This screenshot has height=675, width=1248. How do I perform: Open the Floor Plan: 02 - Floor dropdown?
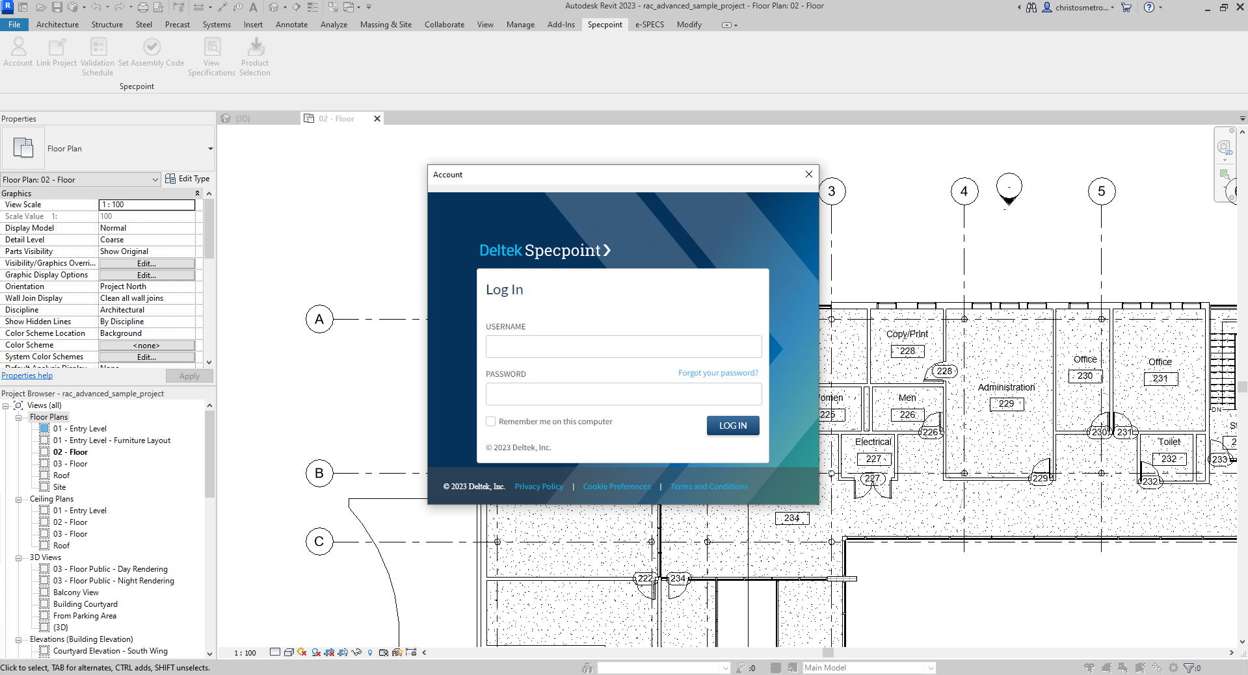(x=155, y=180)
